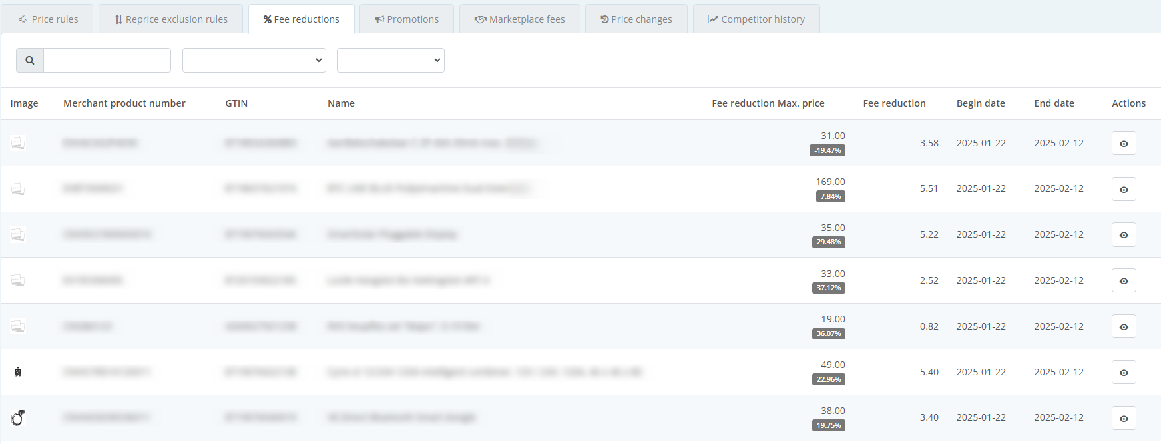View the row with 33.00 max price

point(1124,281)
